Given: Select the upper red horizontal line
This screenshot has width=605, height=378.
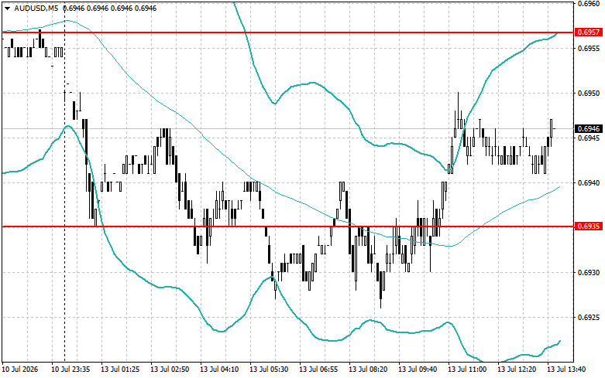Looking at the screenshot, I should coord(288,32).
